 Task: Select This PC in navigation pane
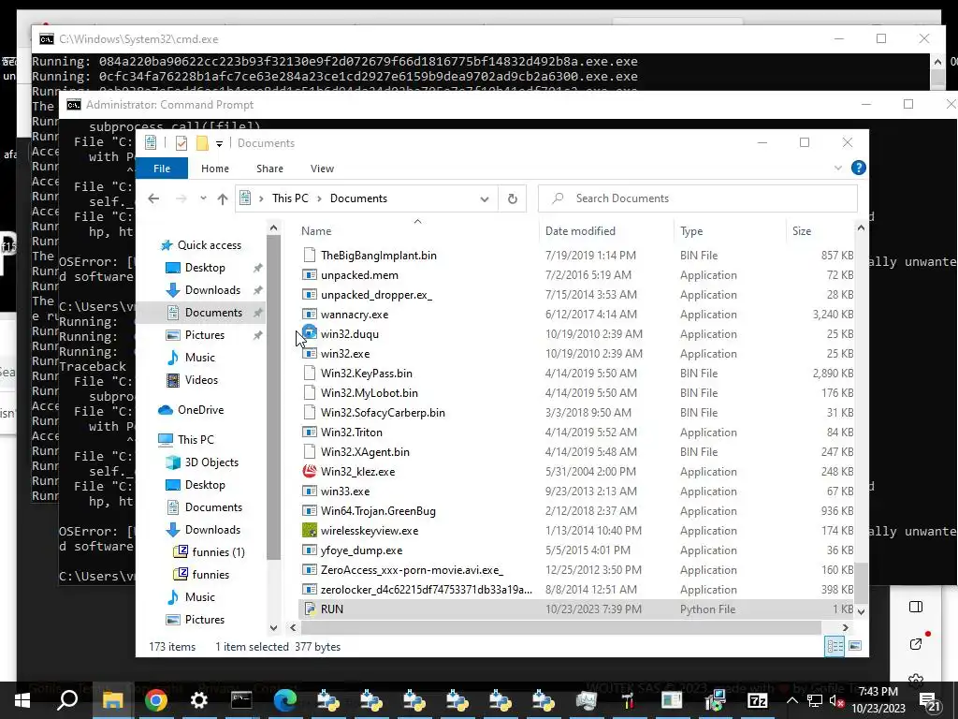196,440
